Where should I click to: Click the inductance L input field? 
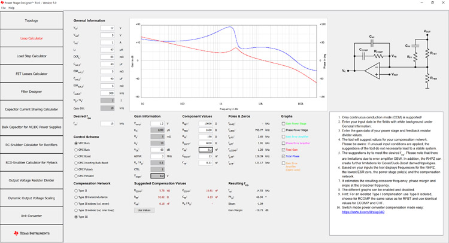(108, 50)
